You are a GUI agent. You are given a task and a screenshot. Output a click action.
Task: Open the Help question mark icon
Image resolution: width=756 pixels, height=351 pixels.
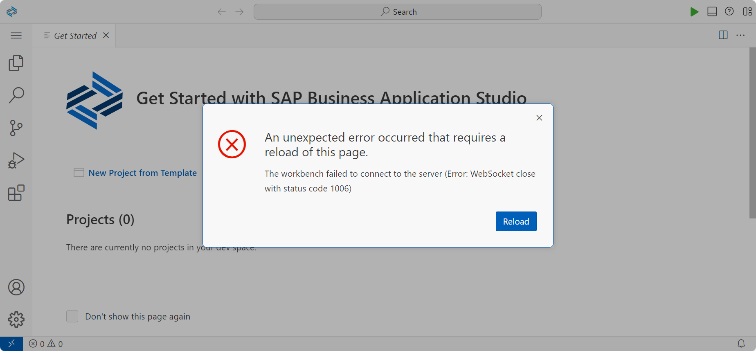pos(729,11)
